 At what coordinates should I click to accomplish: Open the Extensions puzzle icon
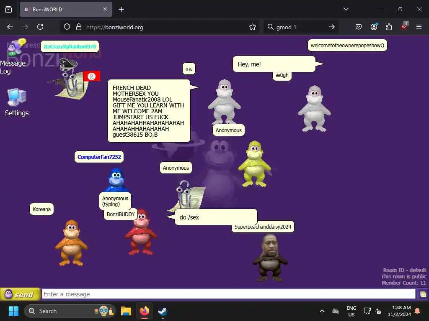click(x=389, y=27)
